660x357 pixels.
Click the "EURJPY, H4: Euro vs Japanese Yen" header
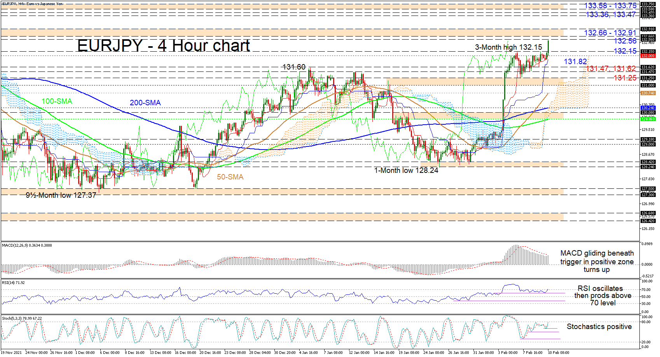(33, 3)
